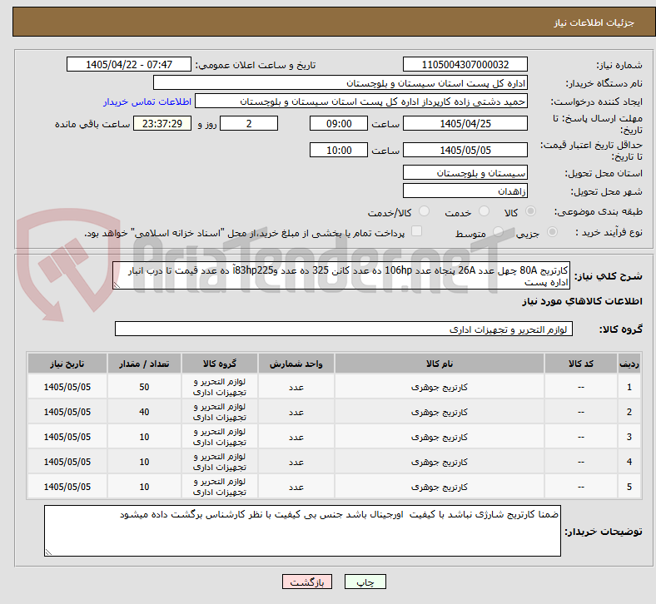Click goods group cell in row 4
Image resolution: width=656 pixels, height=604 pixels.
pyautogui.click(x=220, y=462)
